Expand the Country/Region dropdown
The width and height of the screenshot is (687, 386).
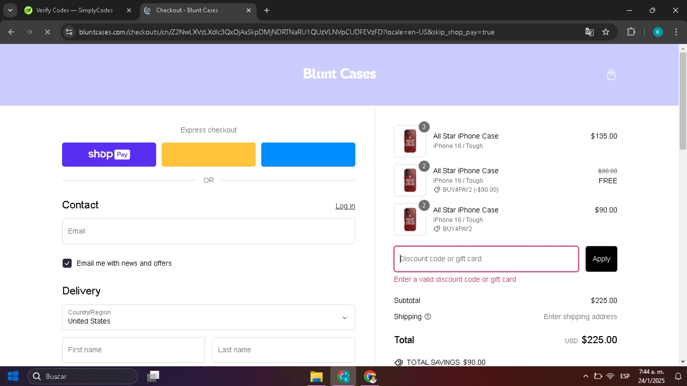tap(208, 317)
